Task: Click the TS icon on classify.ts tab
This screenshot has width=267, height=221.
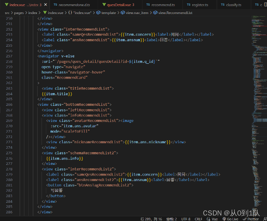Action: (223, 5)
